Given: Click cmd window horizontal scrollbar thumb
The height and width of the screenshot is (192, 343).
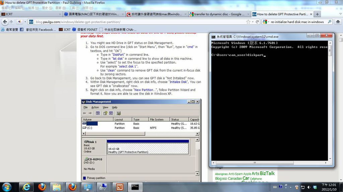Looking at the screenshot, I should click(x=255, y=163).
